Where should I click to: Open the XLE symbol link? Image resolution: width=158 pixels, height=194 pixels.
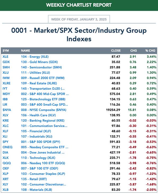5,57
